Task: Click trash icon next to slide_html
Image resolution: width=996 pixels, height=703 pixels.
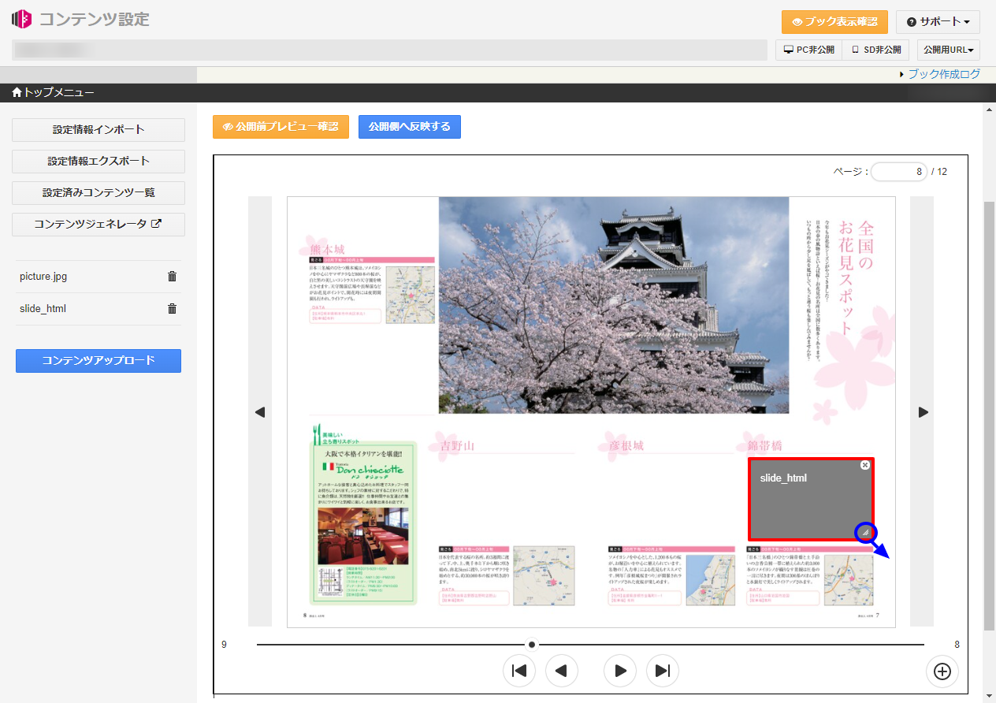Action: tap(172, 308)
